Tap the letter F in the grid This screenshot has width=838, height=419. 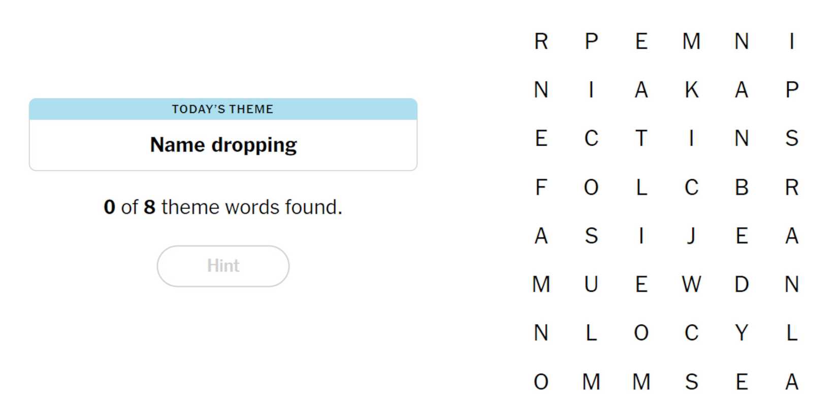pos(541,187)
